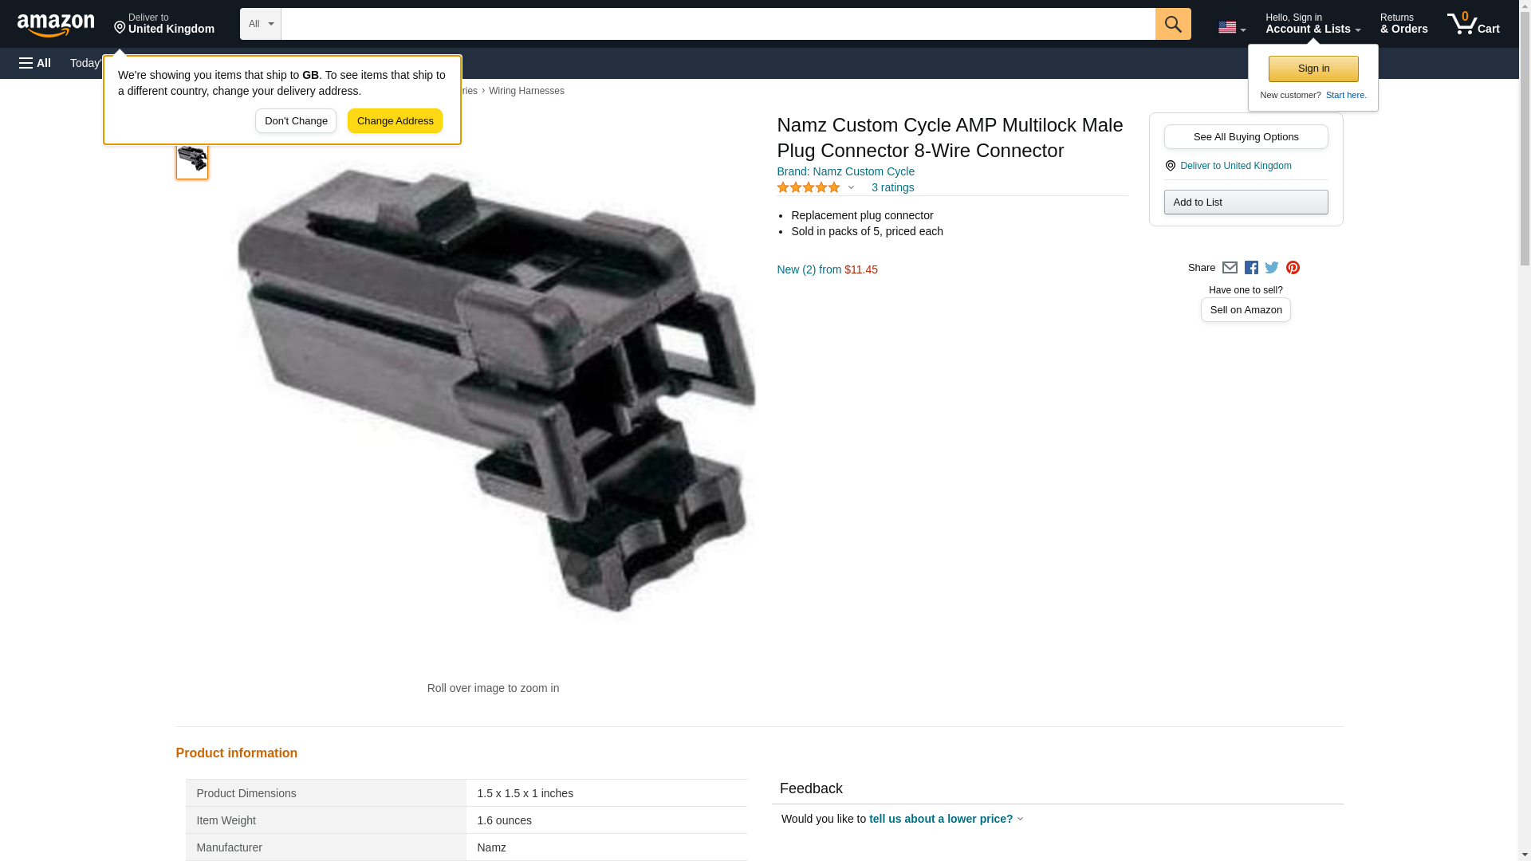Share product on Twitter
1531x861 pixels.
(1272, 268)
